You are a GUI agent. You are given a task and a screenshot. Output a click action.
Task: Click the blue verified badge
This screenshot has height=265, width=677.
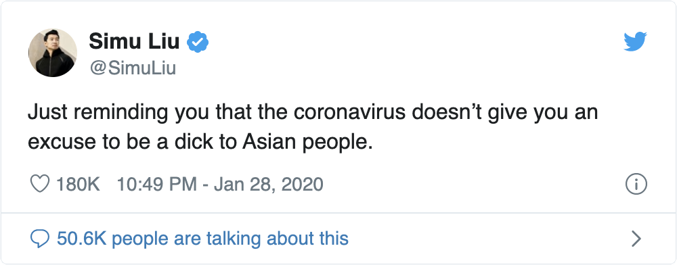point(198,42)
